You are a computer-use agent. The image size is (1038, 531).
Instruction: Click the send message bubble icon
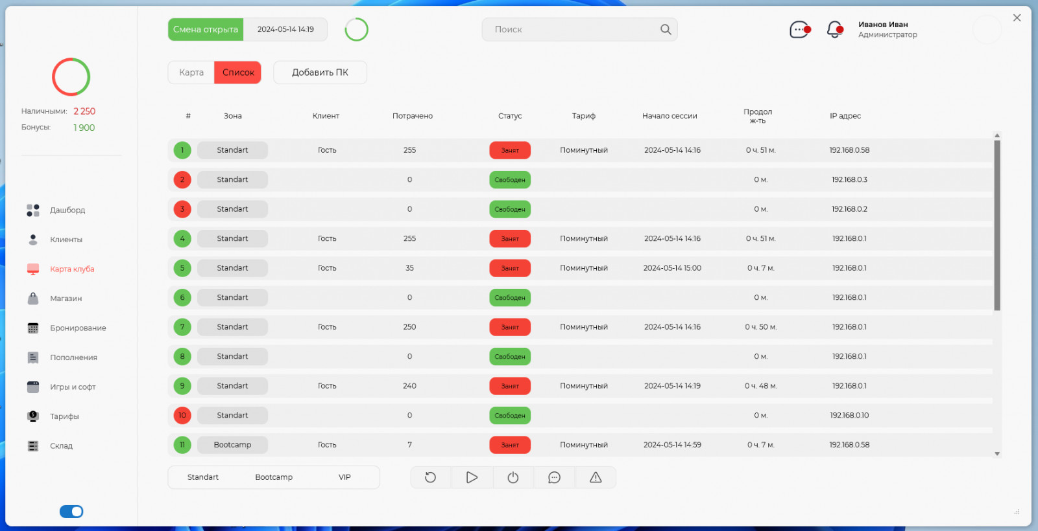pyautogui.click(x=554, y=478)
